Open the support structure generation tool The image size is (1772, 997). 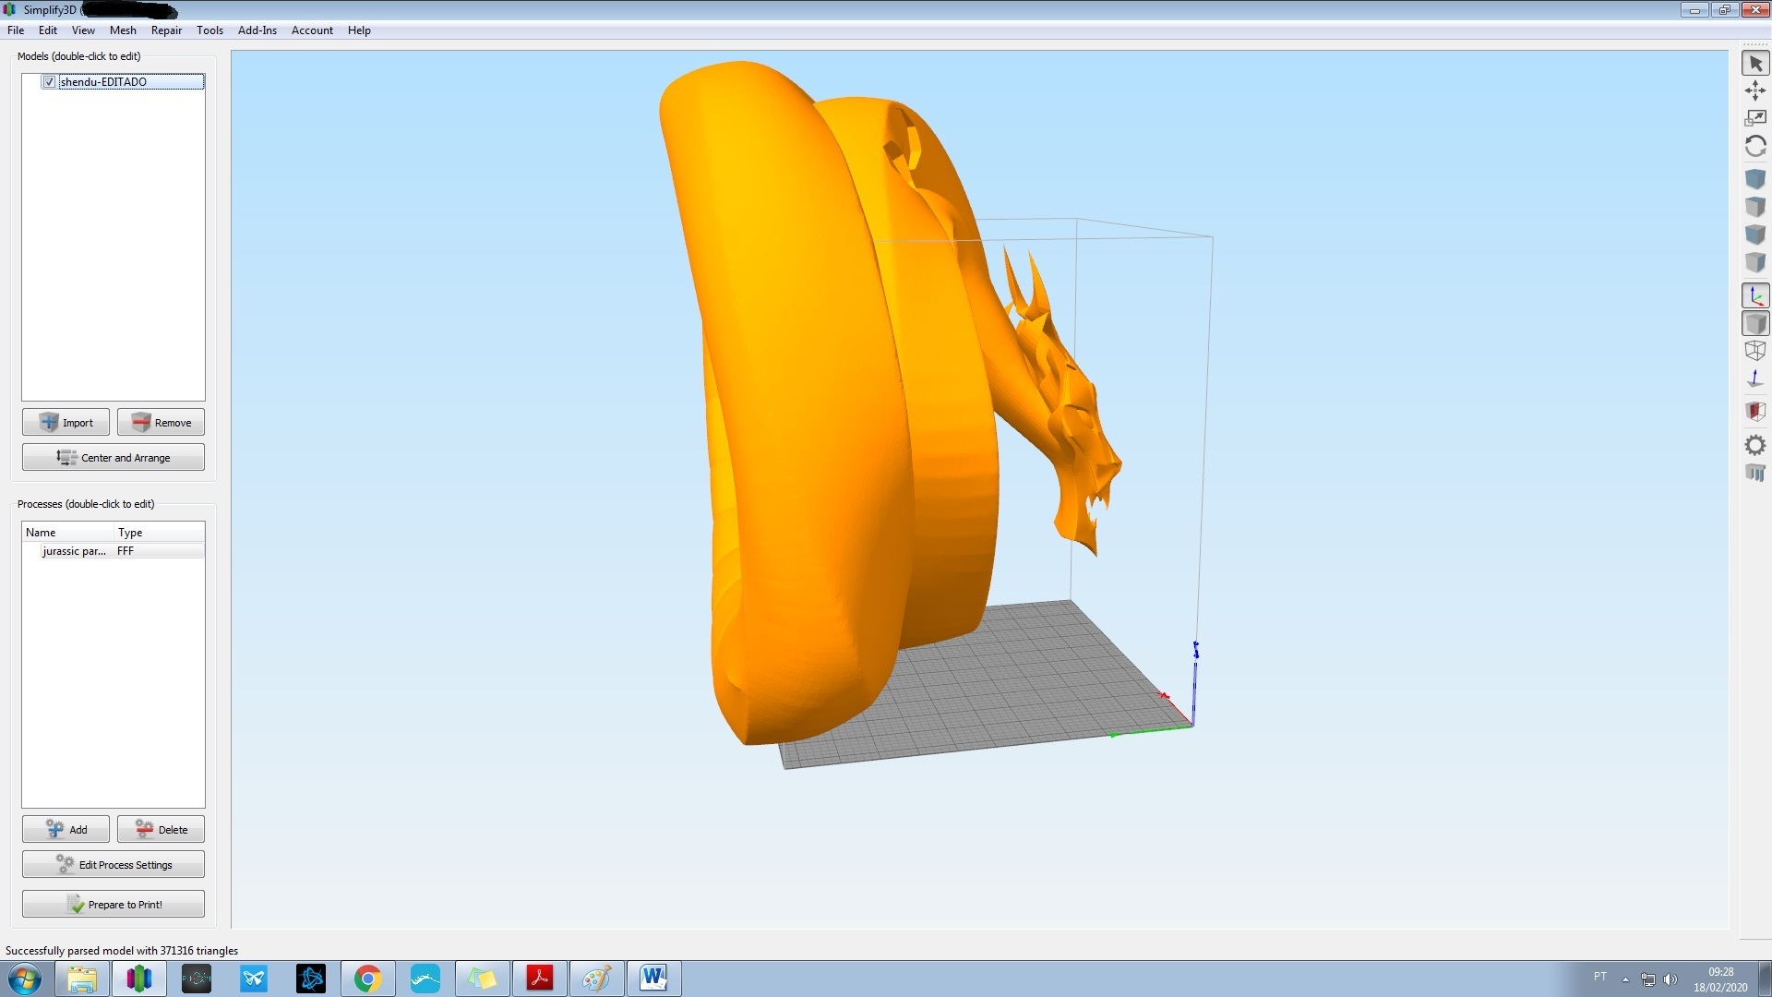pyautogui.click(x=1755, y=474)
